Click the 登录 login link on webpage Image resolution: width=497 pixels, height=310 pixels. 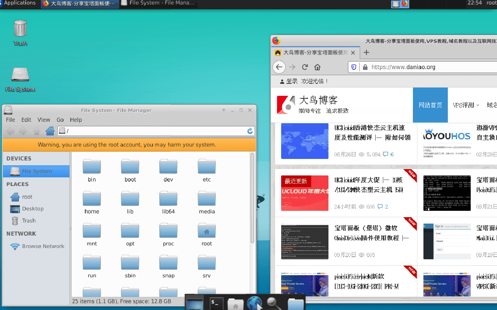[292, 81]
